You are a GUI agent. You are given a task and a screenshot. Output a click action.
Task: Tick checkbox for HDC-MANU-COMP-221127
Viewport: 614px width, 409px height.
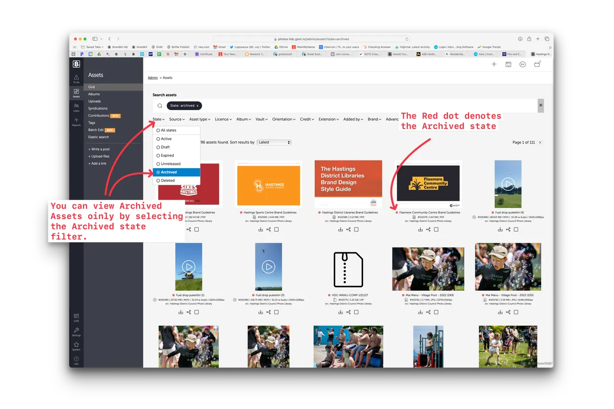pos(356,312)
